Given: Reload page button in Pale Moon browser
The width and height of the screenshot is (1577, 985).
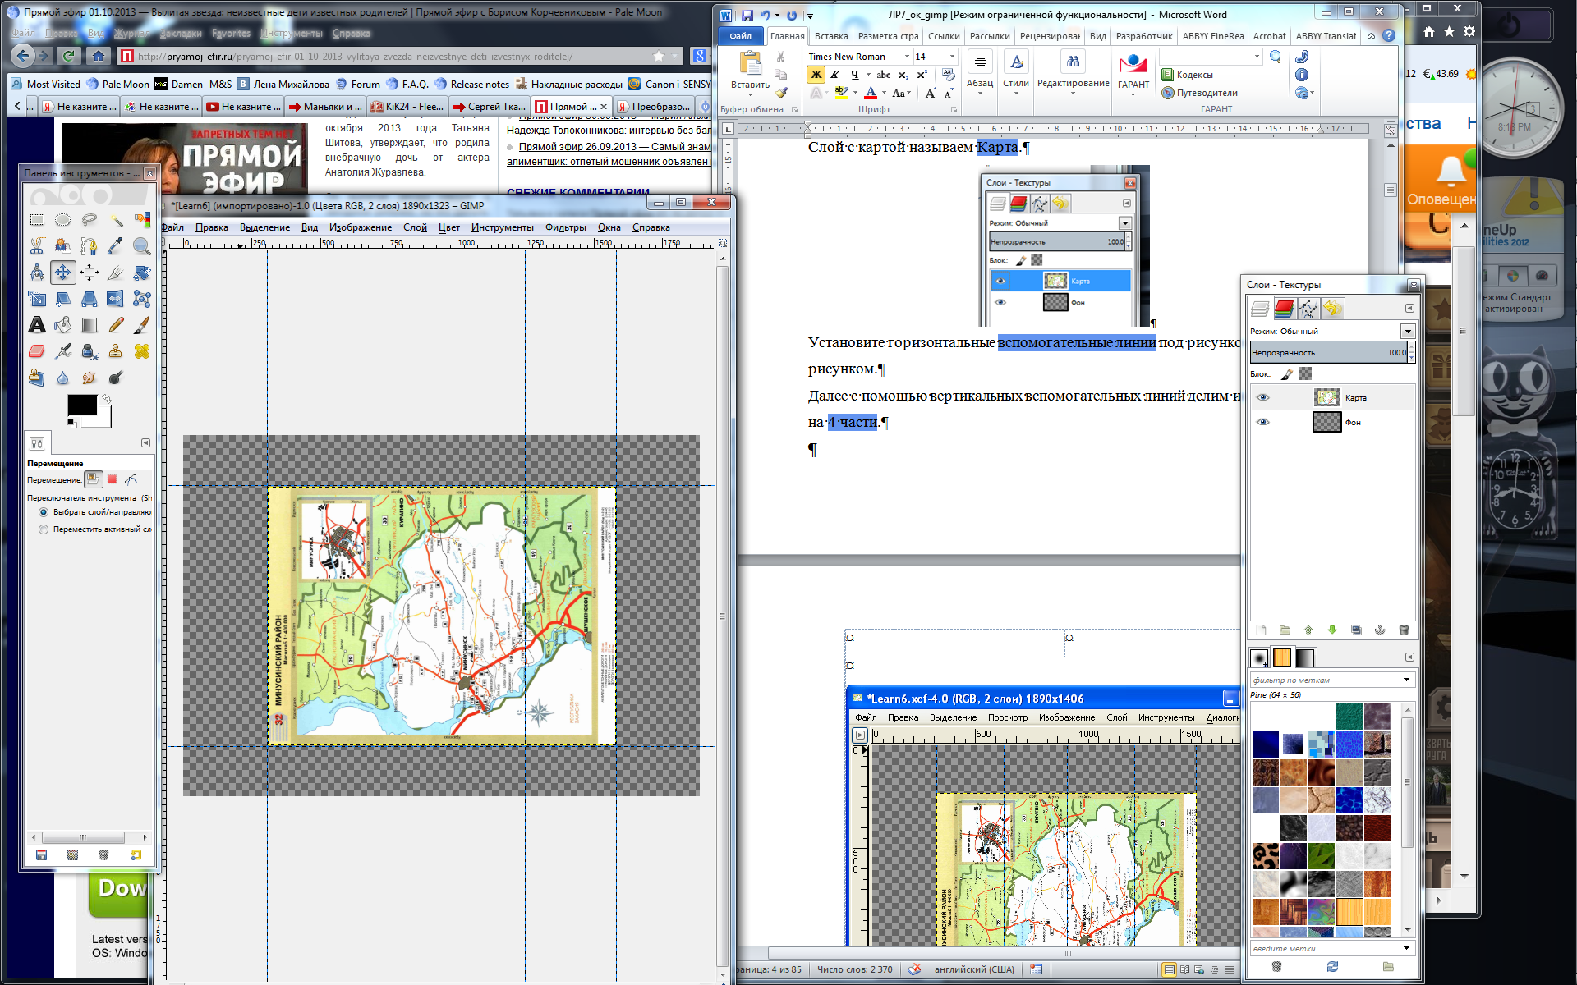Looking at the screenshot, I should point(69,56).
